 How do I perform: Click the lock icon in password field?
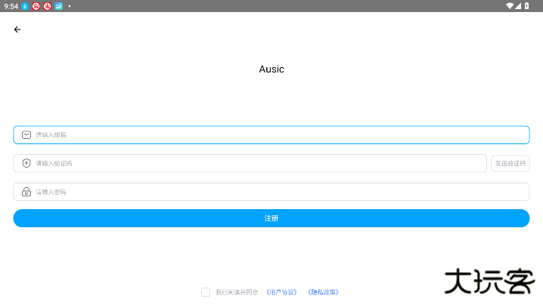pyautogui.click(x=26, y=192)
